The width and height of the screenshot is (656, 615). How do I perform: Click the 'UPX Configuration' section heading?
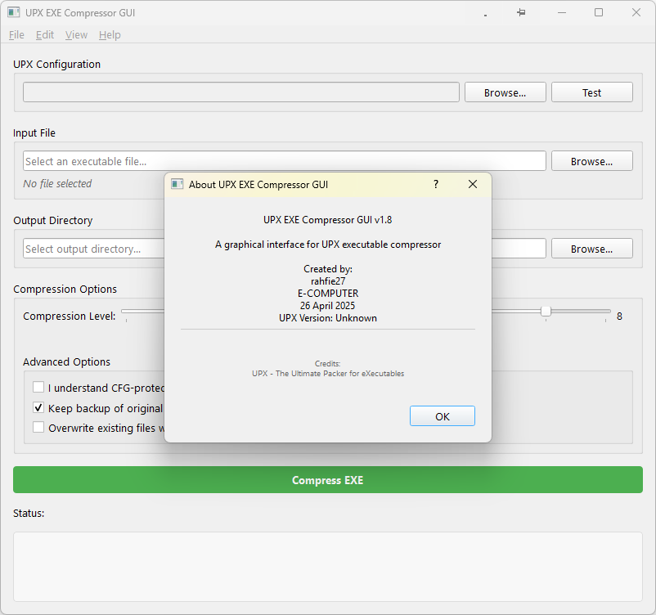57,64
